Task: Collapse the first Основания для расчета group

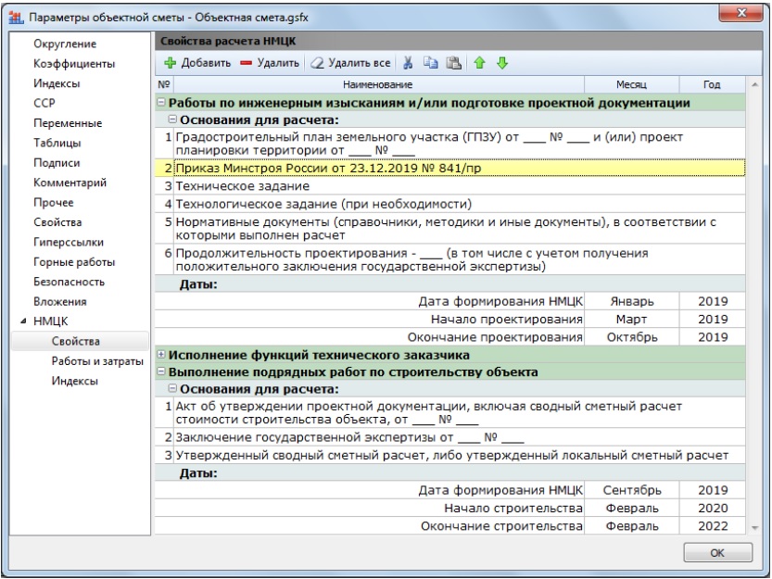Action: pos(172,120)
